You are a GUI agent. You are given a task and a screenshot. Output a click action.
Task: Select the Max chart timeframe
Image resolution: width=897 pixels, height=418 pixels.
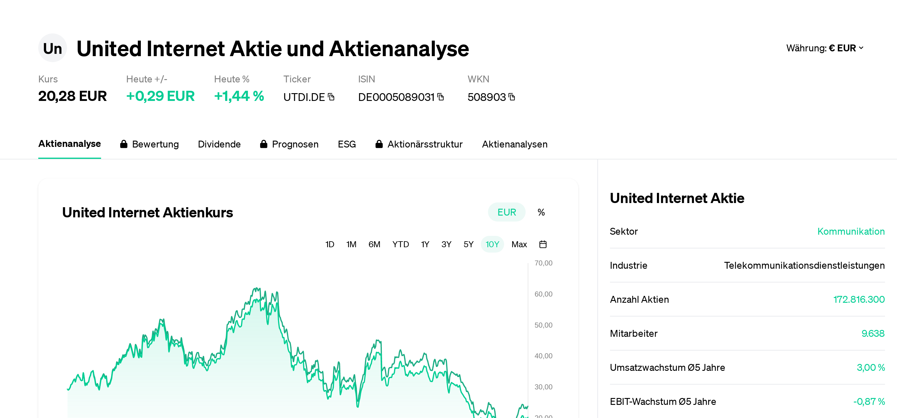519,244
